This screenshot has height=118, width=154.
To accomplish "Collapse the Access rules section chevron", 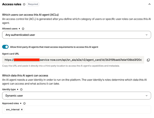I will point(149,4).
